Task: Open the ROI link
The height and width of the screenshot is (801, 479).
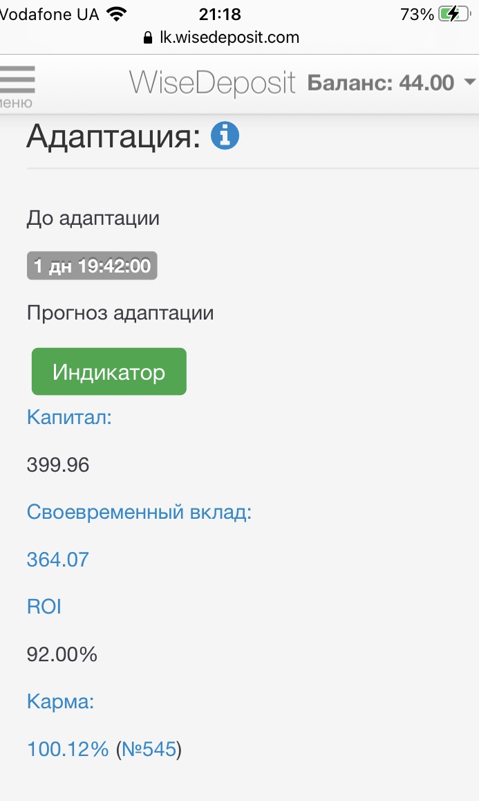Action: point(44,607)
